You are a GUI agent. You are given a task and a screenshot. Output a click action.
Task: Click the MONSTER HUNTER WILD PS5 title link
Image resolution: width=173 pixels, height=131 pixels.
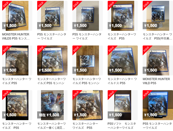point(156,81)
